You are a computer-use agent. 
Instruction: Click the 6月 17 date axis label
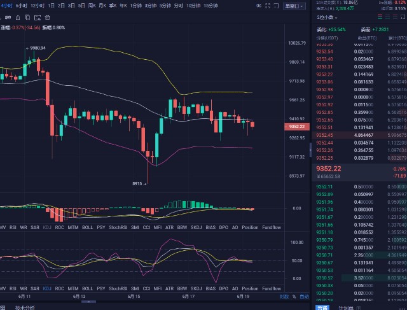click(188, 297)
